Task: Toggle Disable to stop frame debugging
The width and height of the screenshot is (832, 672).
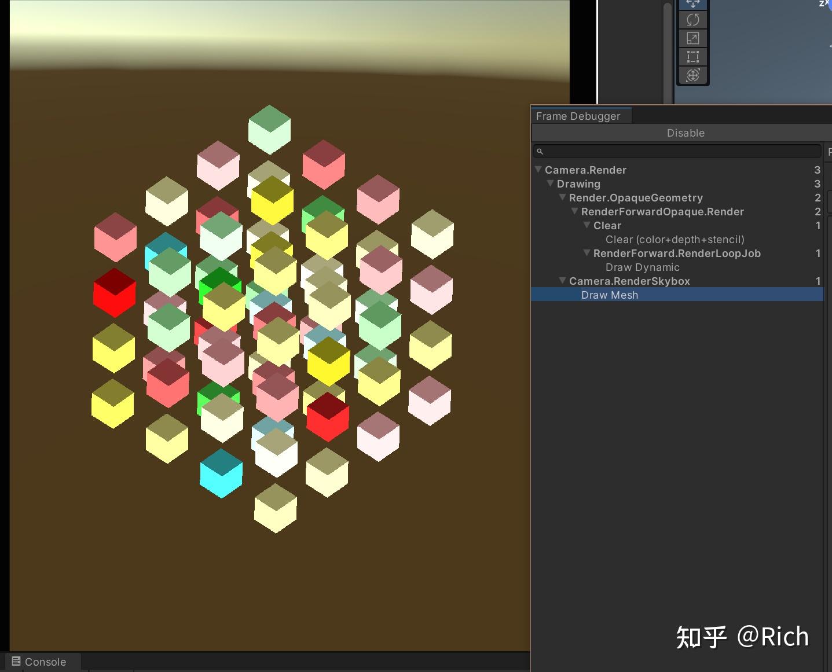Action: (x=686, y=133)
